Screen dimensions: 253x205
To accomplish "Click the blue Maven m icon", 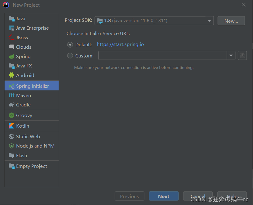I will 12,96.
